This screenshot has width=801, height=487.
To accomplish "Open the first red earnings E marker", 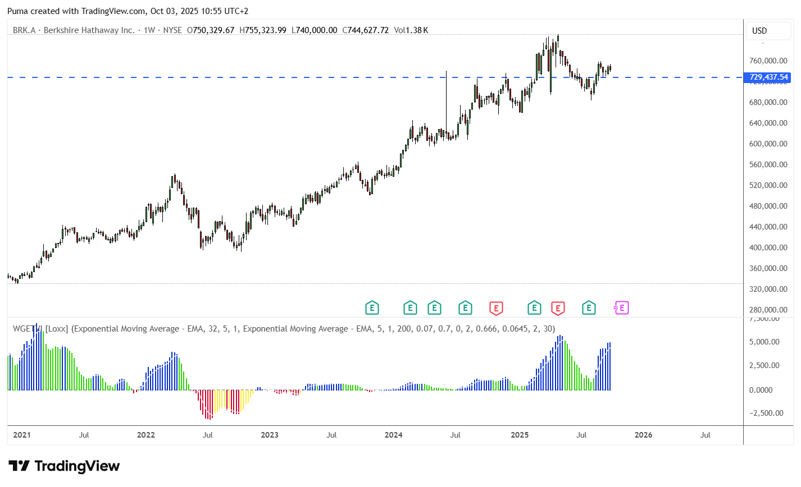I will point(496,307).
